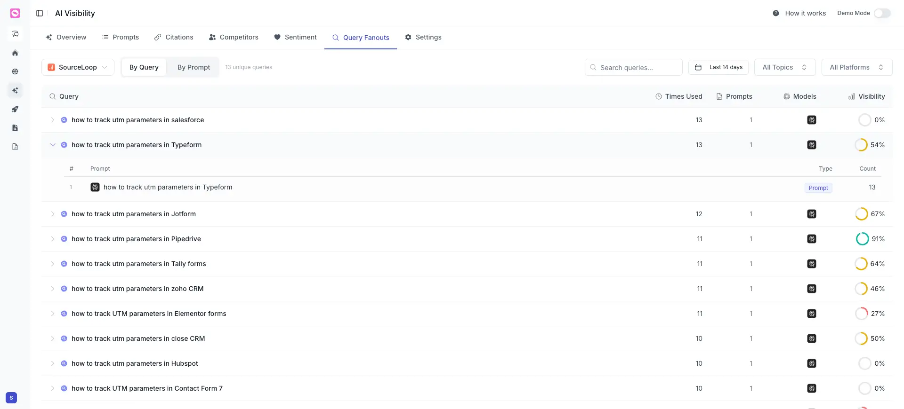Open the filled document icon in sidebar
This screenshot has width=904, height=409.
pos(15,128)
